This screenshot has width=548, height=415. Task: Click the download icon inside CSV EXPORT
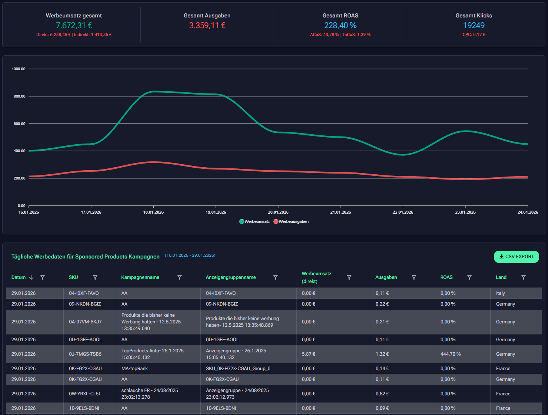click(502, 257)
